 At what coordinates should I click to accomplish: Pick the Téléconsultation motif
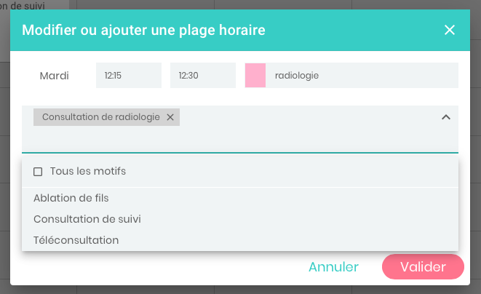pos(76,239)
